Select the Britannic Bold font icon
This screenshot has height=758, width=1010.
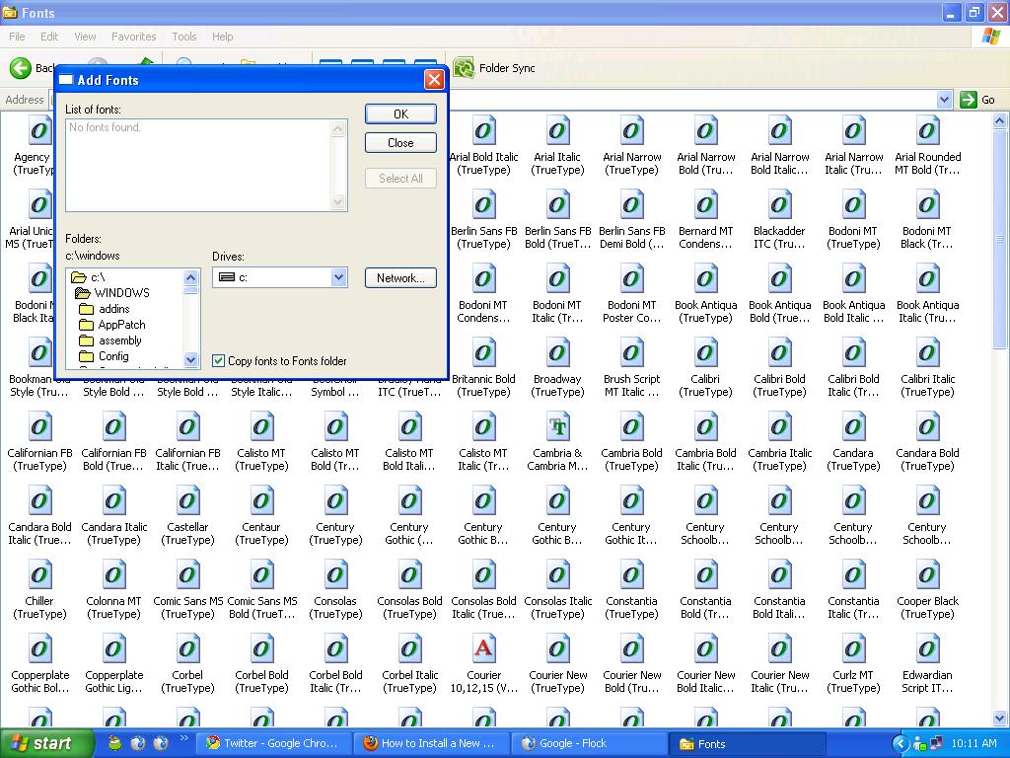pyautogui.click(x=483, y=353)
